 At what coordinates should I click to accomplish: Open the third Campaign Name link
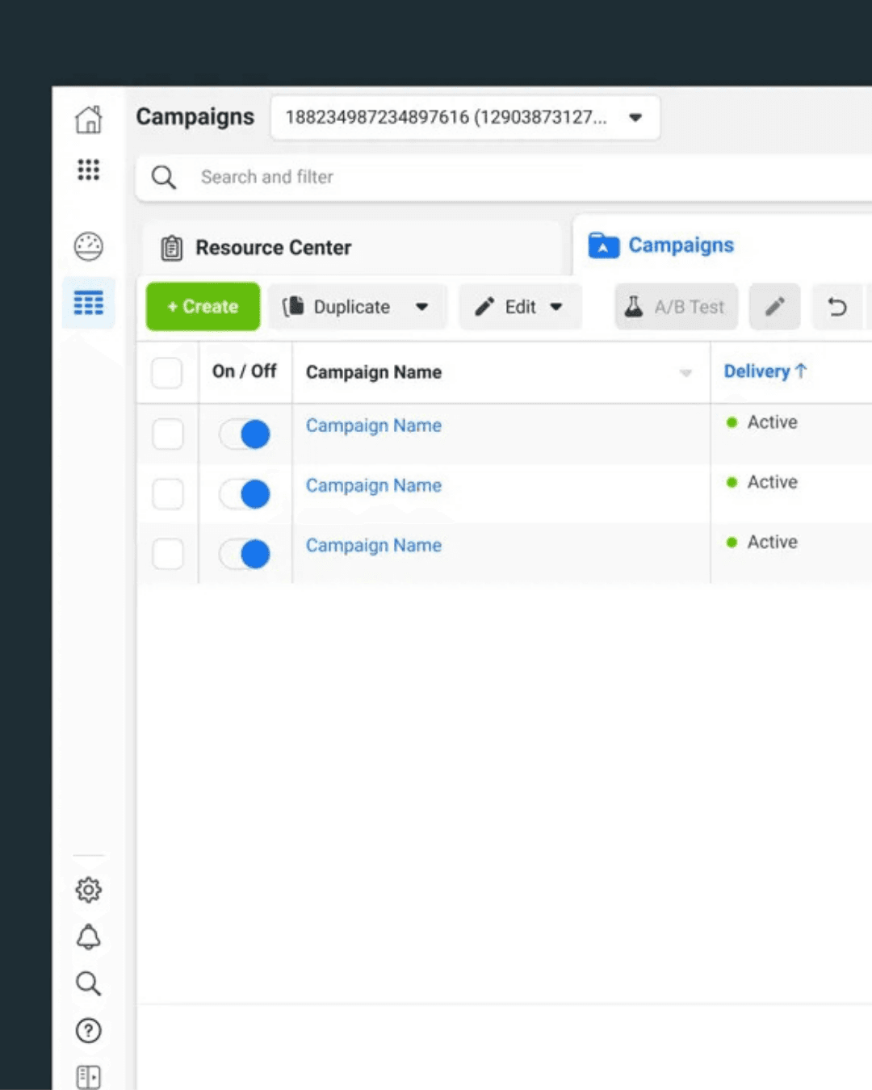tap(373, 546)
